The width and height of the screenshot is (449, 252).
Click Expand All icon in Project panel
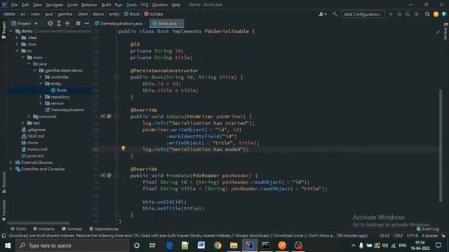[x=59, y=23]
